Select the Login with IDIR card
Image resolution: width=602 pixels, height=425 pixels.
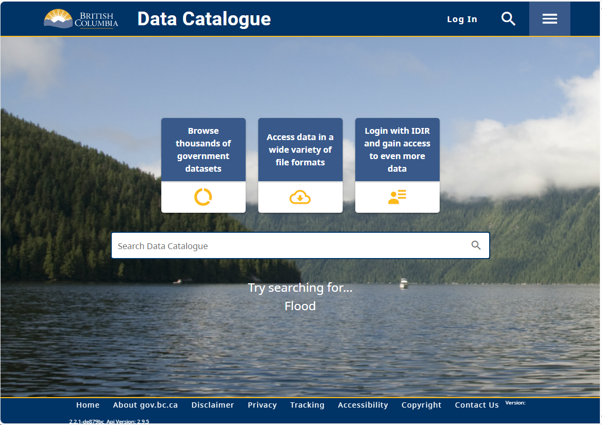click(x=397, y=150)
